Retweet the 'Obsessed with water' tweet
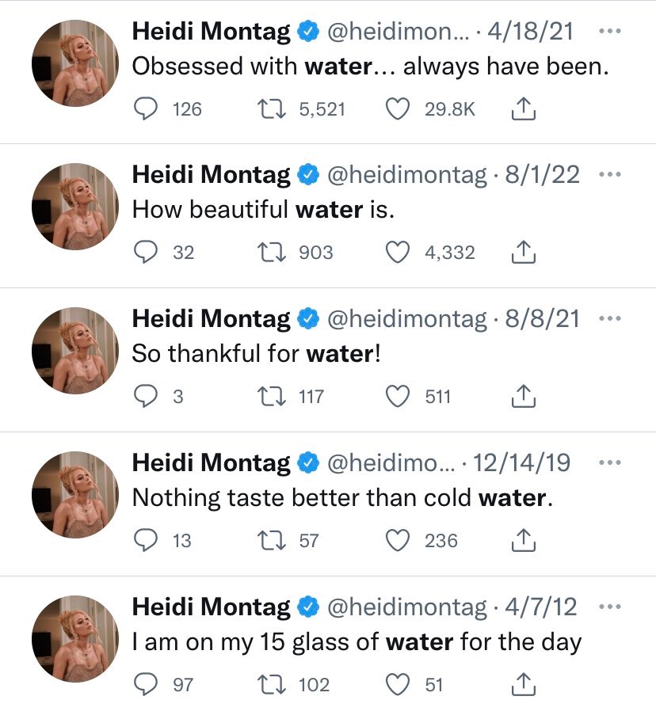Screen dimensions: 656x719 (x=272, y=109)
